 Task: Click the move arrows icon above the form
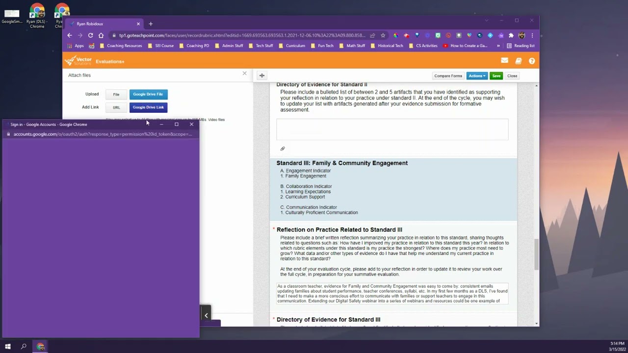click(x=262, y=76)
